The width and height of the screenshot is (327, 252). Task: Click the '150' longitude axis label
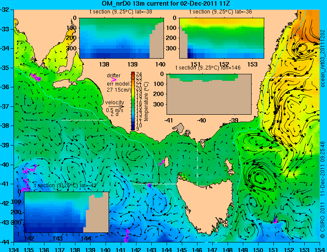coord(259,249)
